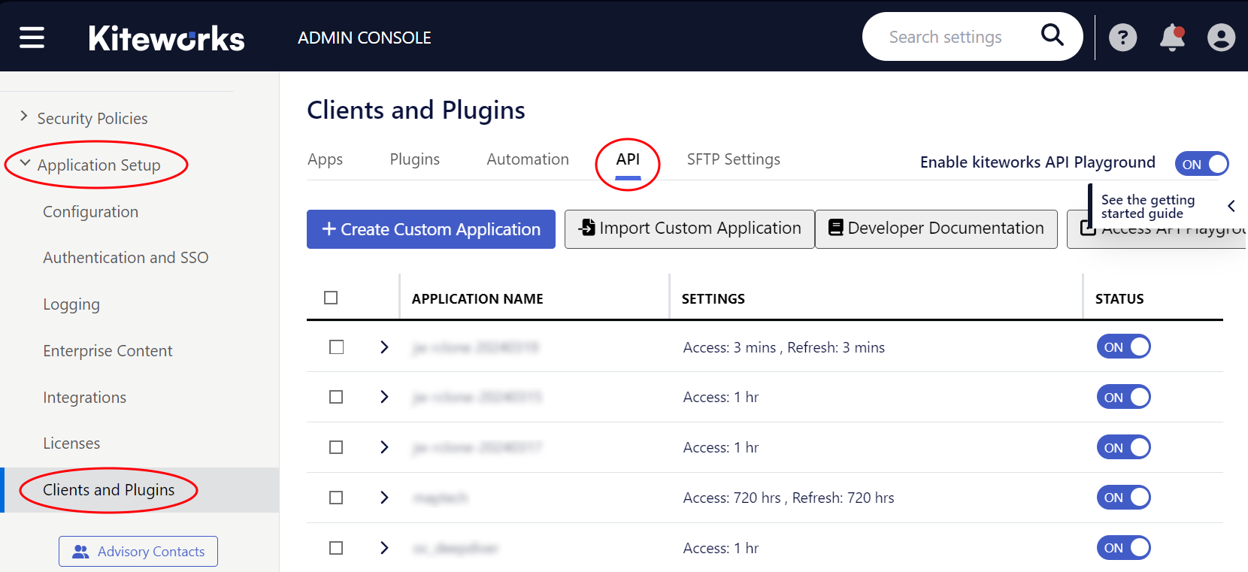
Task: Check the third application row checkbox
Action: point(336,447)
